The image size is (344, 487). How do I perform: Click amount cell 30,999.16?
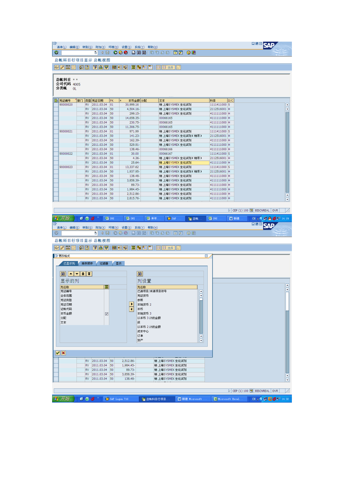pyautogui.click(x=130, y=105)
